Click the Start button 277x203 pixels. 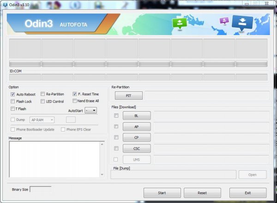(x=162, y=193)
